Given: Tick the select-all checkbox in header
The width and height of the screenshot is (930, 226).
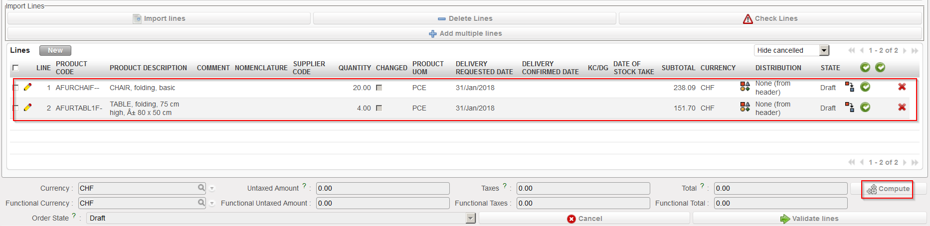Looking at the screenshot, I should pos(15,68).
